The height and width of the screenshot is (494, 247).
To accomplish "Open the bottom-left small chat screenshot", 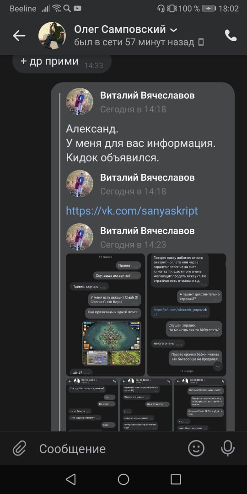I will coord(92,404).
